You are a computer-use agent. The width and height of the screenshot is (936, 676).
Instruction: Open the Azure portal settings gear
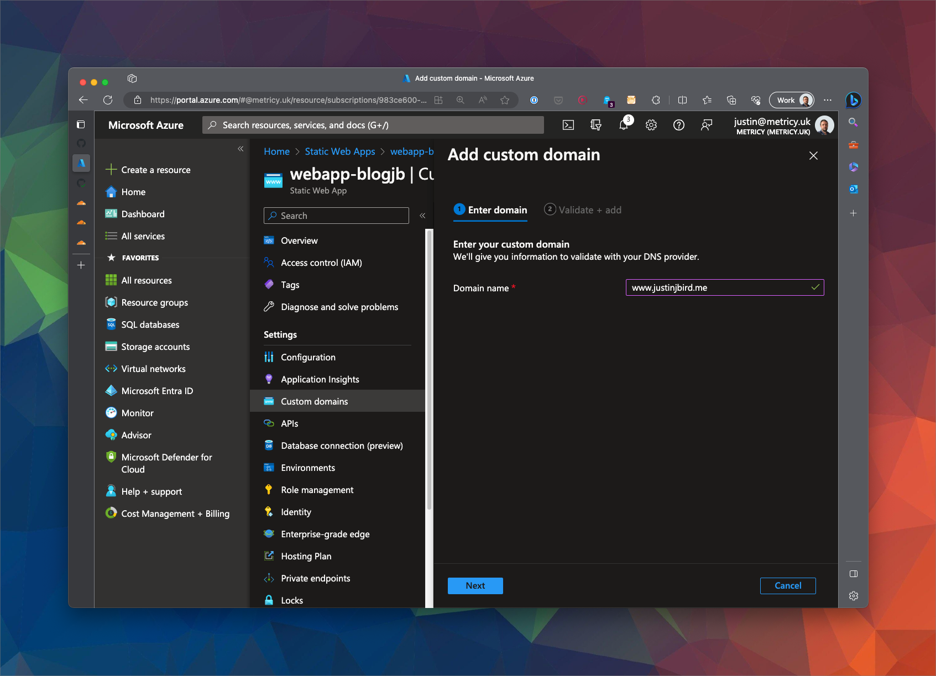coord(651,125)
